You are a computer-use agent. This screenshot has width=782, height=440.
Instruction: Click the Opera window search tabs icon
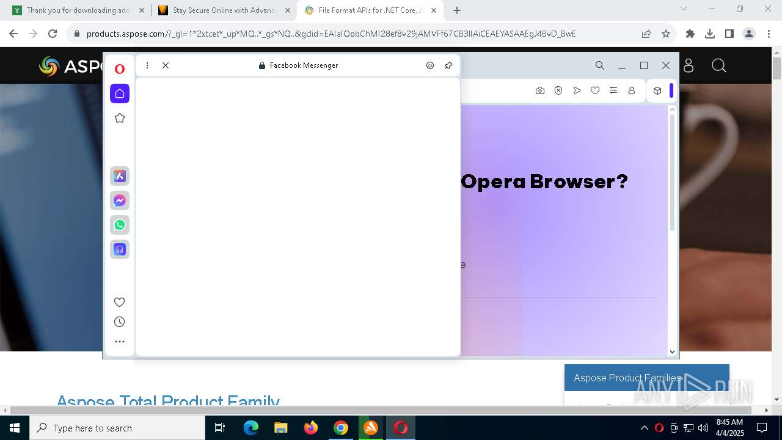600,65
